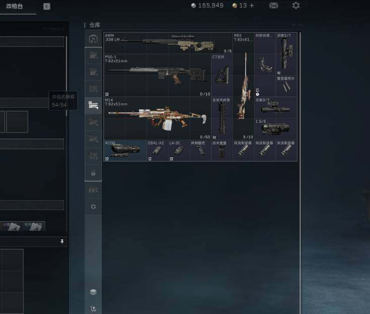Viewport: 370px width, 314px height.
Task: Select the 灵眼3/7 scope above 重型握把片
Action: coord(286,53)
